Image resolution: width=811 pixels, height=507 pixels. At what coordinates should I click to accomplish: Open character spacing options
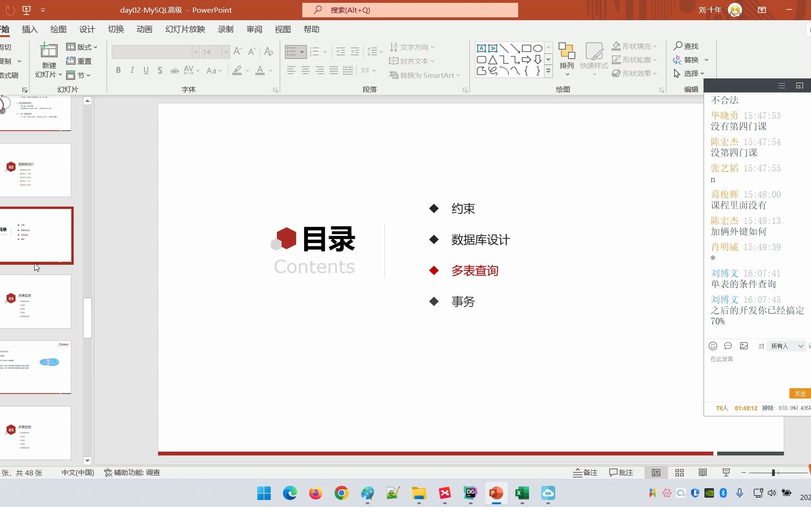(x=191, y=70)
